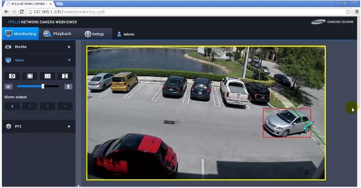Take a snapshot with the camera capture button
Screen dimensions: 361x188
[12, 76]
